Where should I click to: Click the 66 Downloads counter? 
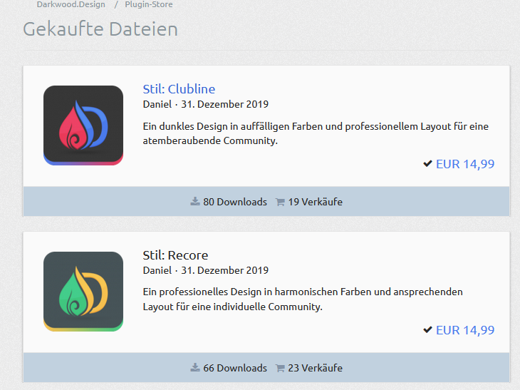(x=234, y=368)
